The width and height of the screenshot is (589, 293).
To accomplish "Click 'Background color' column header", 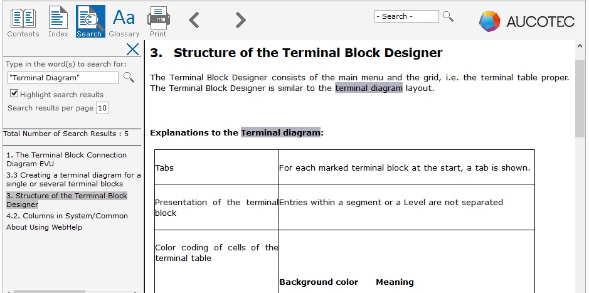I will tap(319, 282).
